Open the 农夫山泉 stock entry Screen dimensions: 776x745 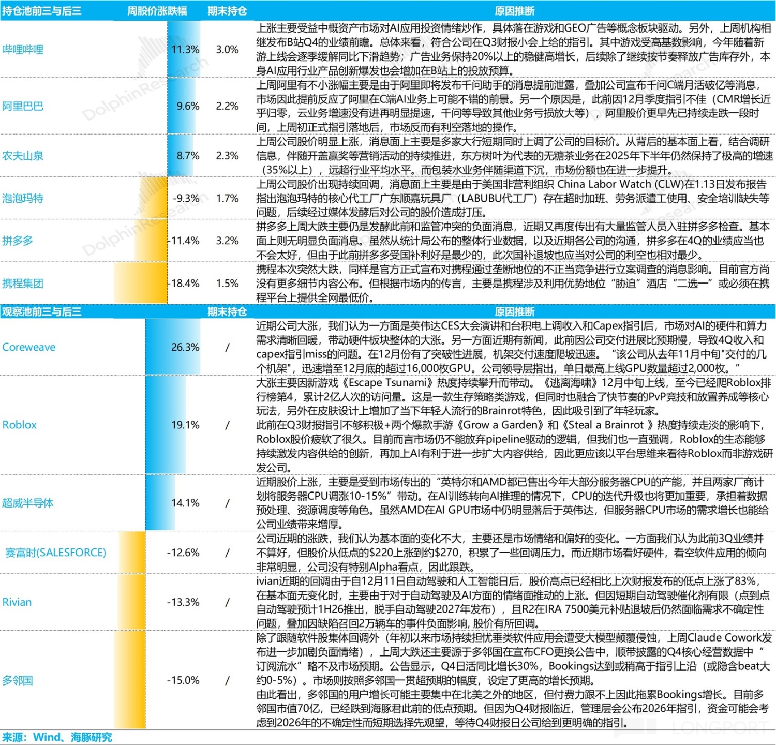click(x=23, y=156)
